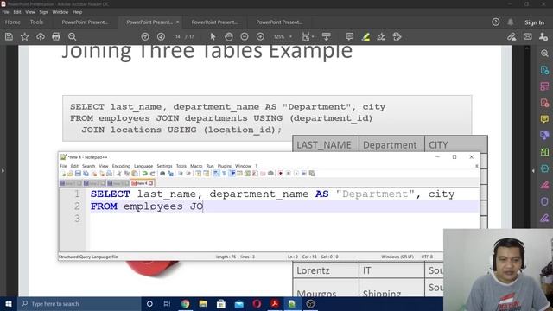Paste clipboard in Notepad++ toolbar

[x=135, y=173]
